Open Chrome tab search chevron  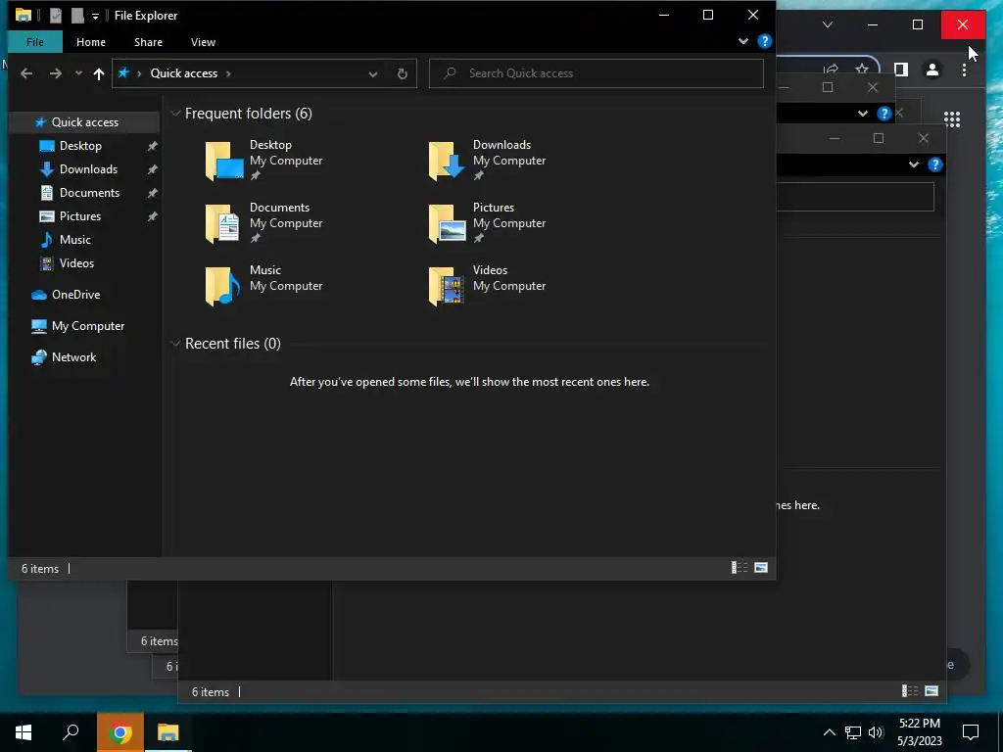coord(827,24)
